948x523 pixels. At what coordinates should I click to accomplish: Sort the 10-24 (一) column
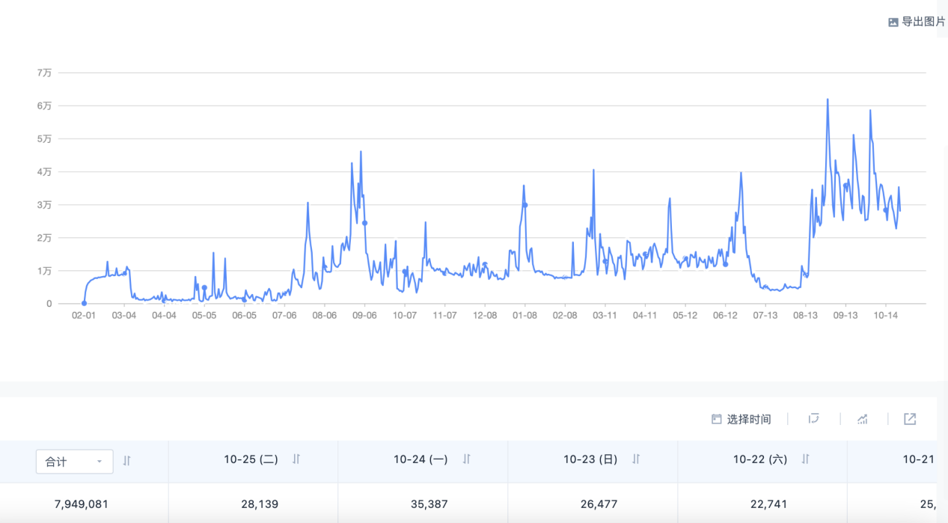point(466,459)
